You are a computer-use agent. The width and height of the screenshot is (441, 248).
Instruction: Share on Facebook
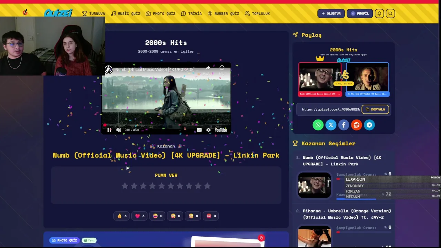click(x=343, y=125)
